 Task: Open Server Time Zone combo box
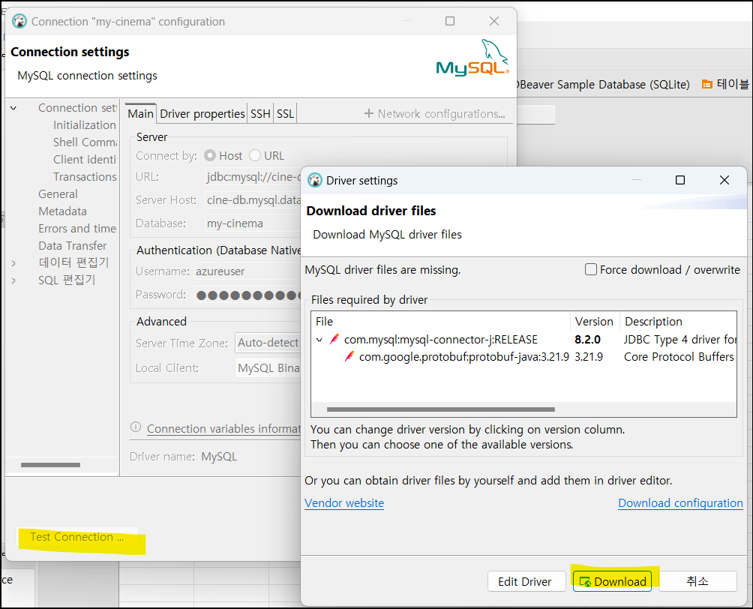click(268, 343)
